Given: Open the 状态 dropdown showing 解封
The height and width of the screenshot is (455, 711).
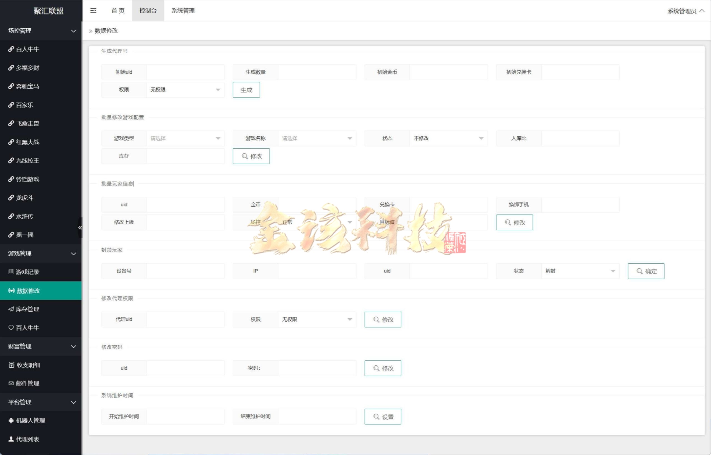Looking at the screenshot, I should (x=580, y=271).
